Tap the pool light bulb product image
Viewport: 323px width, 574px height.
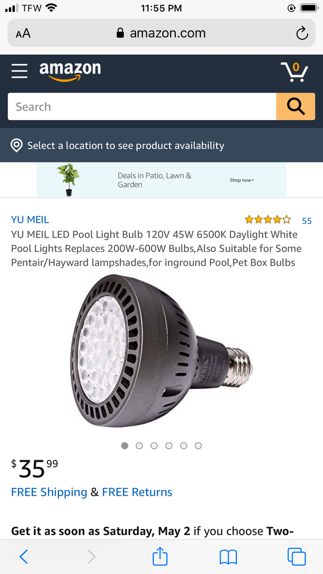click(161, 351)
